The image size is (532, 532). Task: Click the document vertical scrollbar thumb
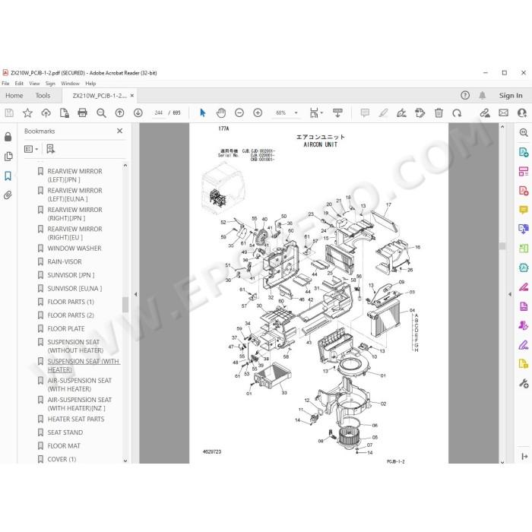502,246
